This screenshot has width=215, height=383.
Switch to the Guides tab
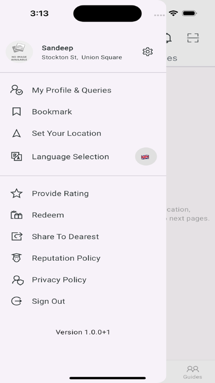pos(193,372)
